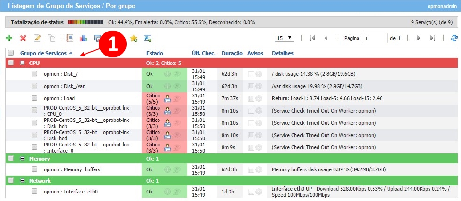Toggle the select-all checkbox in table header
The width and height of the screenshot is (461, 201).
click(x=11, y=53)
